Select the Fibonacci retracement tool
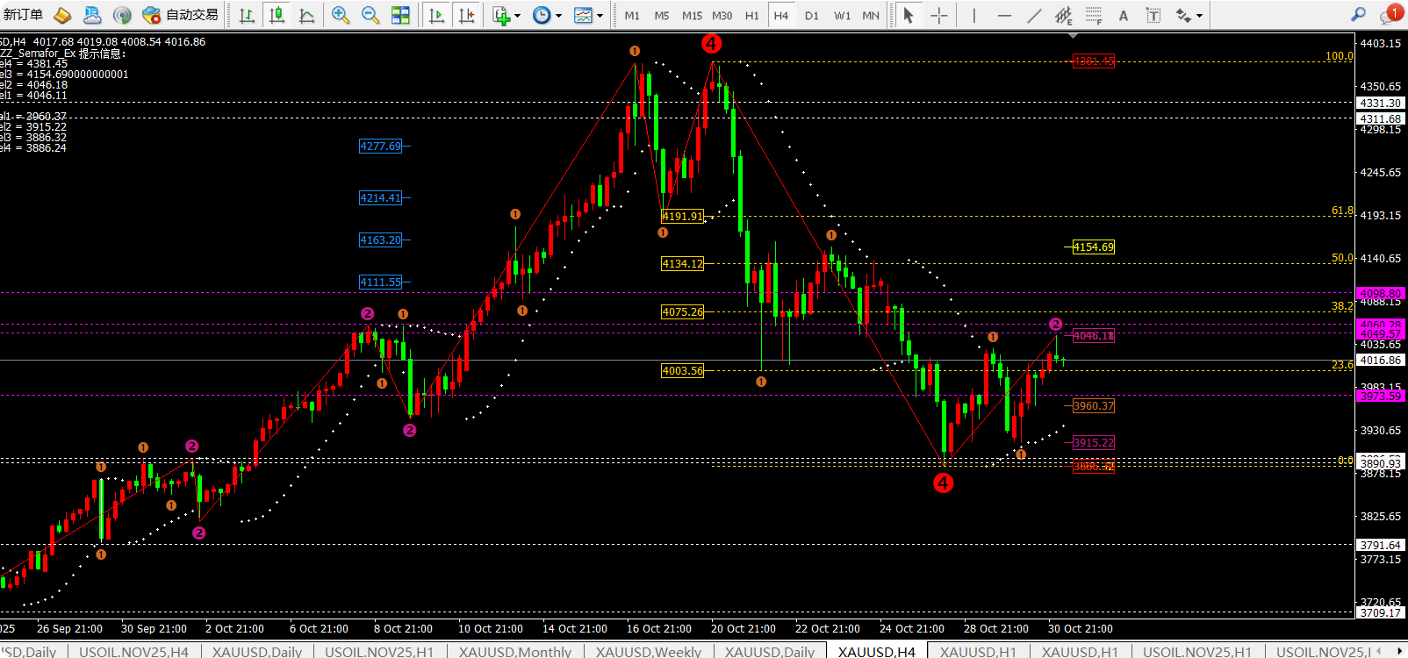 (x=1094, y=15)
